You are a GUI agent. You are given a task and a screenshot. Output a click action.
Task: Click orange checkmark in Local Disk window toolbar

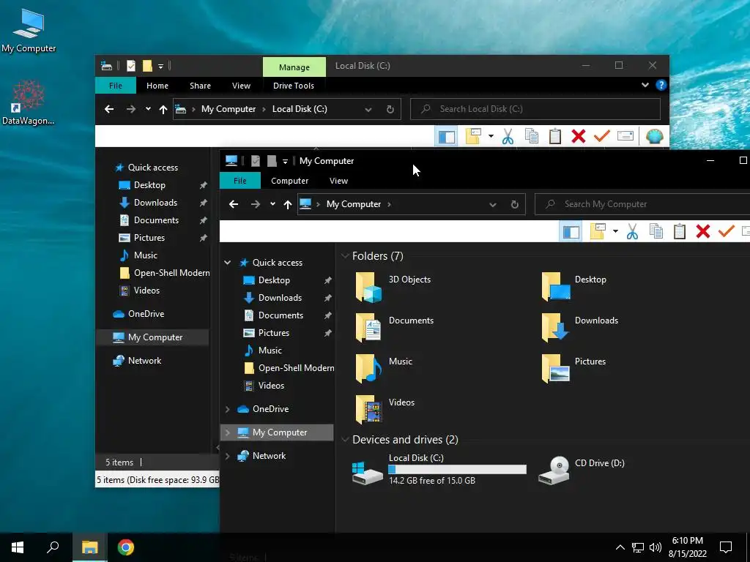click(602, 136)
